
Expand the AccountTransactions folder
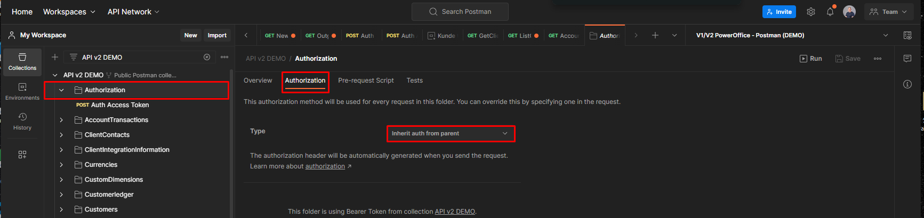pyautogui.click(x=61, y=120)
